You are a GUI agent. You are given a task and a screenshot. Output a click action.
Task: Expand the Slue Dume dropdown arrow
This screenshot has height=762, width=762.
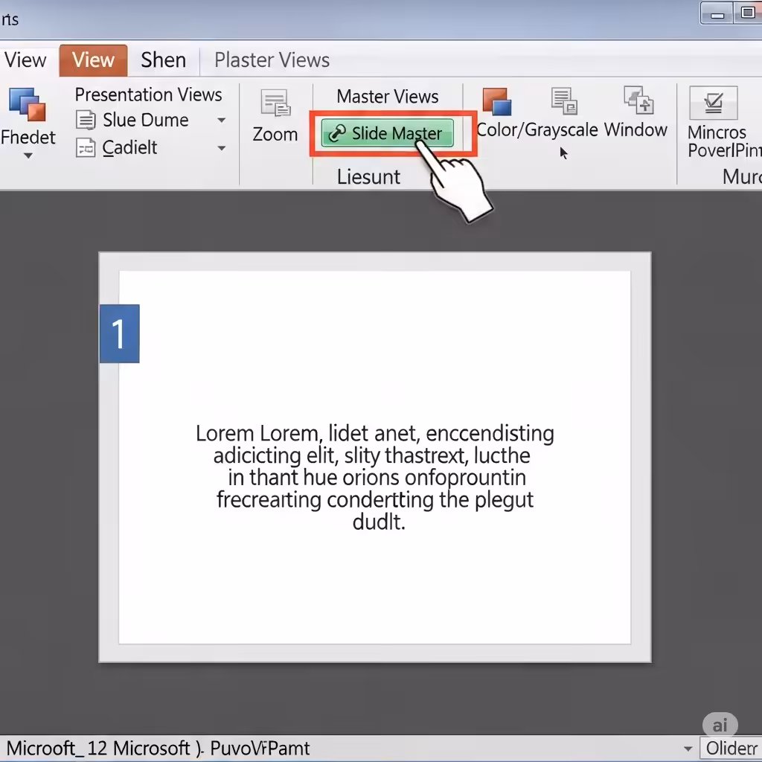(x=222, y=120)
